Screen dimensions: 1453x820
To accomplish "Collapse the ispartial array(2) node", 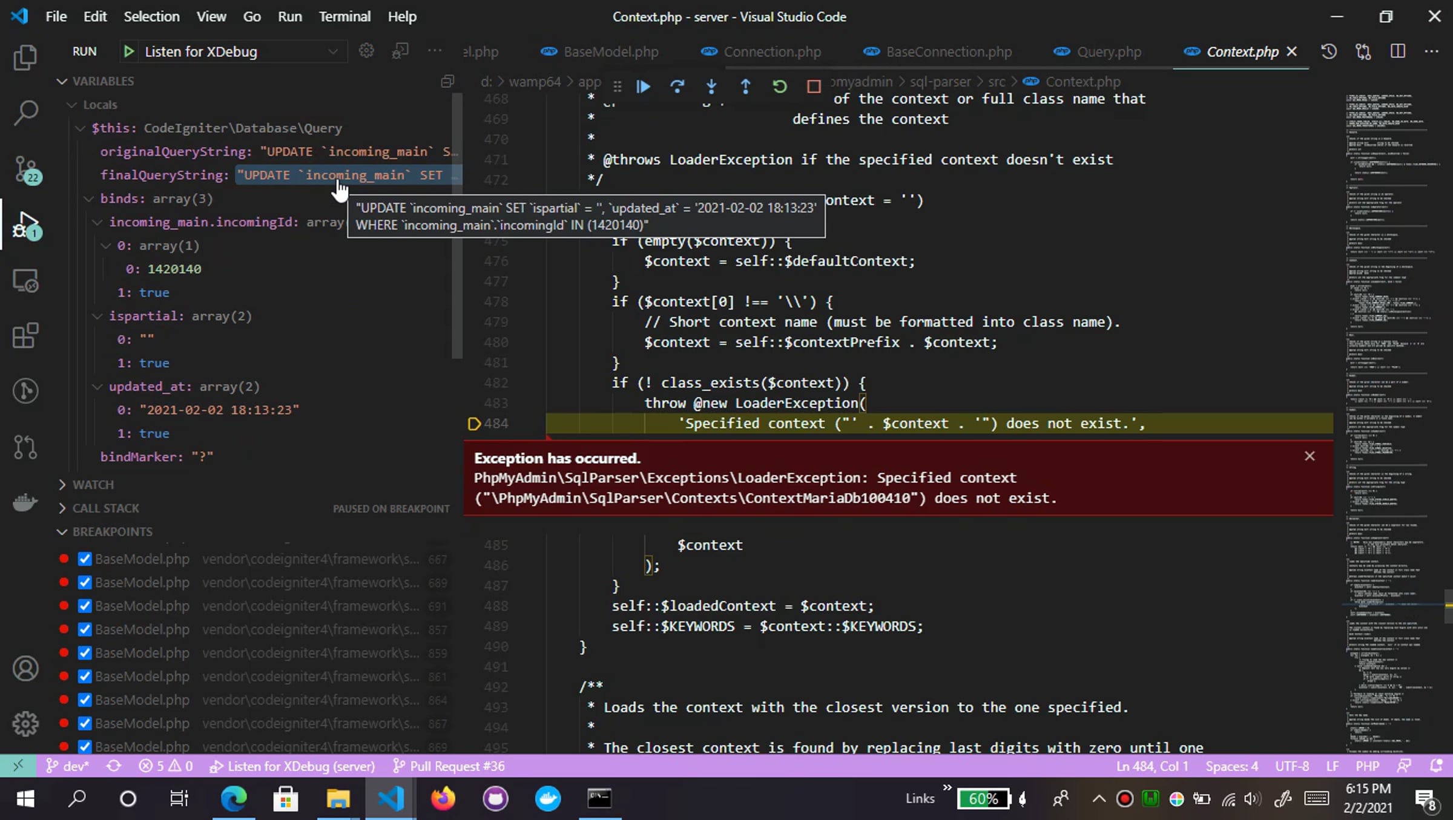I will pyautogui.click(x=97, y=316).
